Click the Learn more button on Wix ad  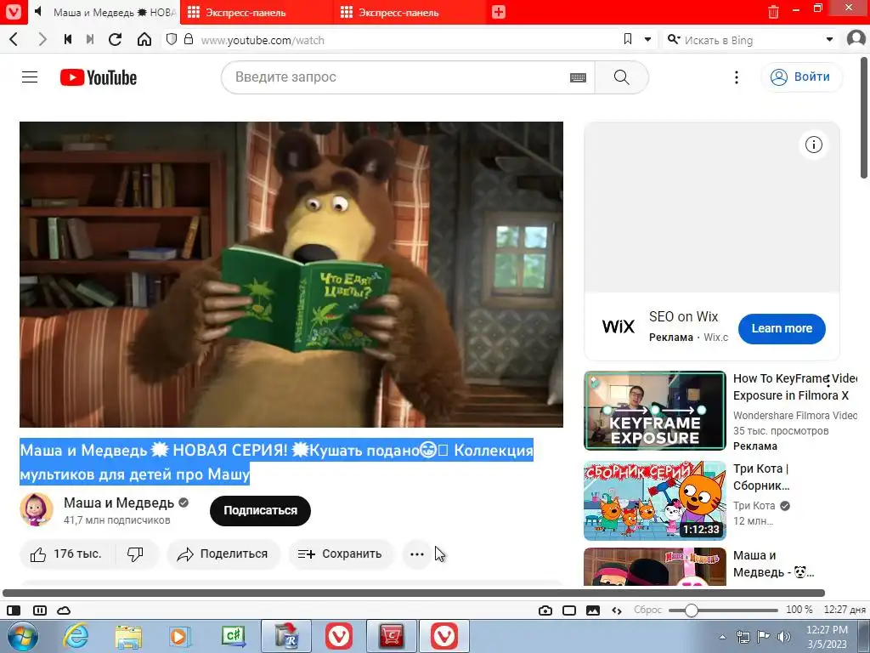pos(782,329)
